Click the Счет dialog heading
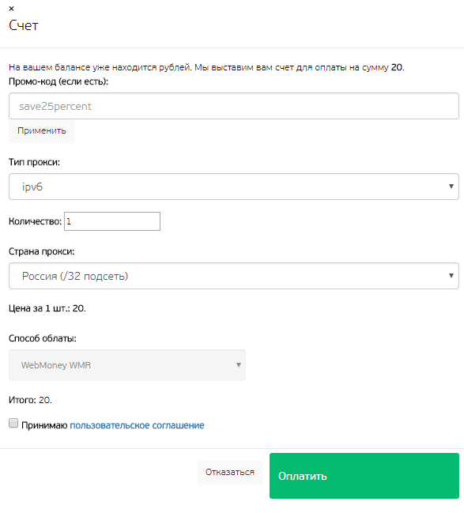 [24, 25]
